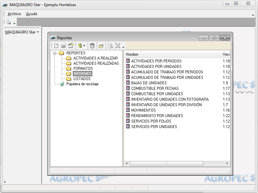Select RENDIMIENTO POR UNIDADES report
The width and height of the screenshot is (258, 193).
click(157, 116)
